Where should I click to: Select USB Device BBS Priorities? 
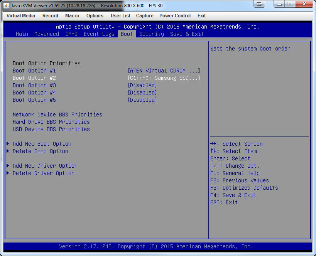[51, 129]
